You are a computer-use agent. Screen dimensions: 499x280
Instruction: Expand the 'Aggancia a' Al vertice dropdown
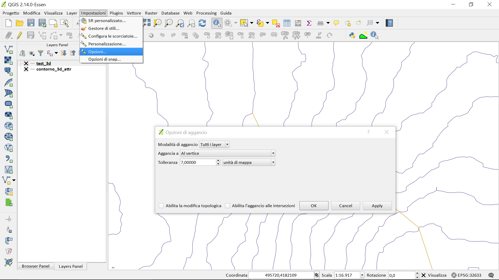(227, 153)
